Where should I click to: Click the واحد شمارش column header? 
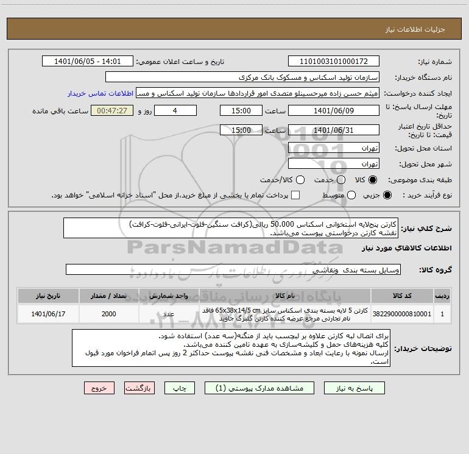click(x=169, y=296)
